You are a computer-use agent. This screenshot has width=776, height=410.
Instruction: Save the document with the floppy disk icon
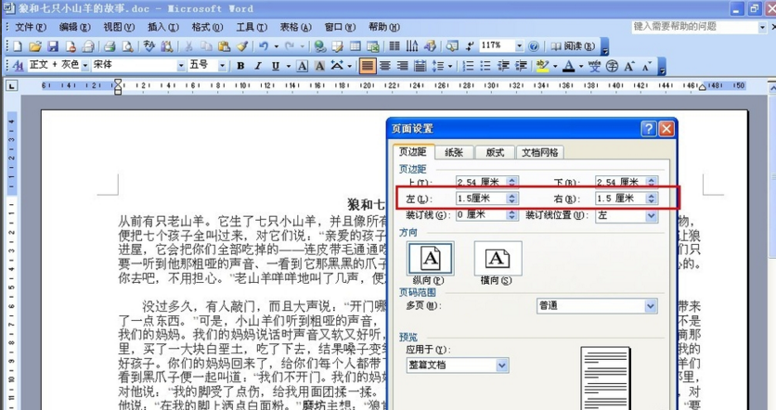coord(53,46)
